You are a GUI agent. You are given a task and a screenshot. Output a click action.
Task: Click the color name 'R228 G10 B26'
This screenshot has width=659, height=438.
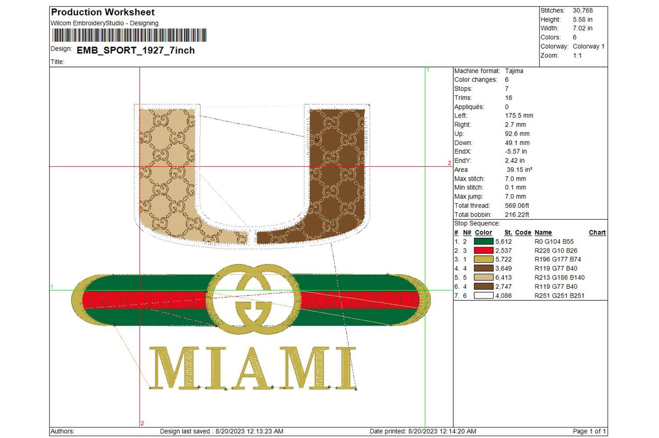pos(556,251)
